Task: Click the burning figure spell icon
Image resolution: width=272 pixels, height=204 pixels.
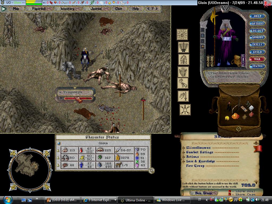Action: [x=183, y=60]
